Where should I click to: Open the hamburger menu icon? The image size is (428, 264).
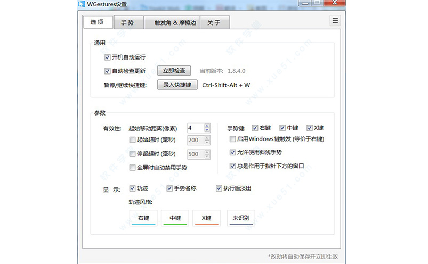click(335, 21)
